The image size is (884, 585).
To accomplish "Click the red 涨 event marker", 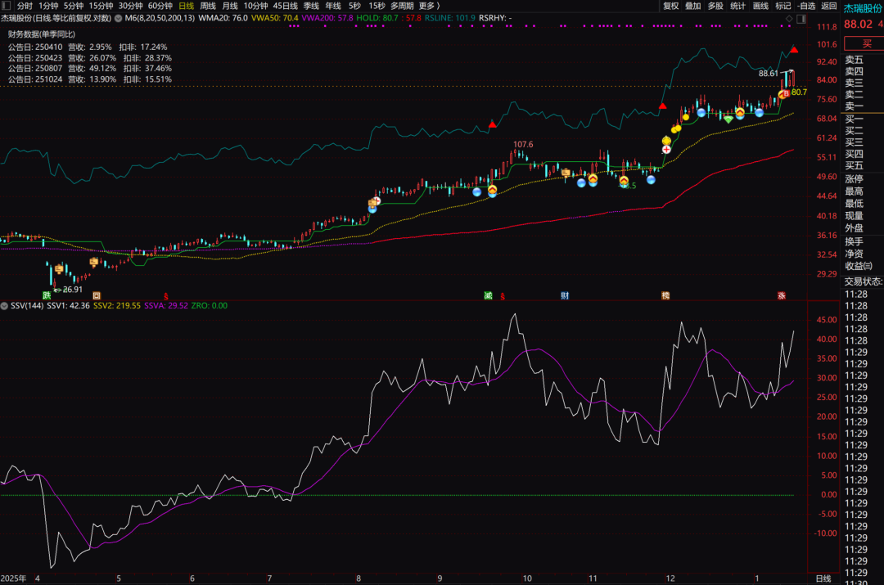I will pos(782,295).
